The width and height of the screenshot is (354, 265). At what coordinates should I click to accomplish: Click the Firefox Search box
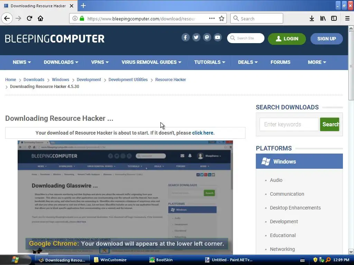point(257,19)
